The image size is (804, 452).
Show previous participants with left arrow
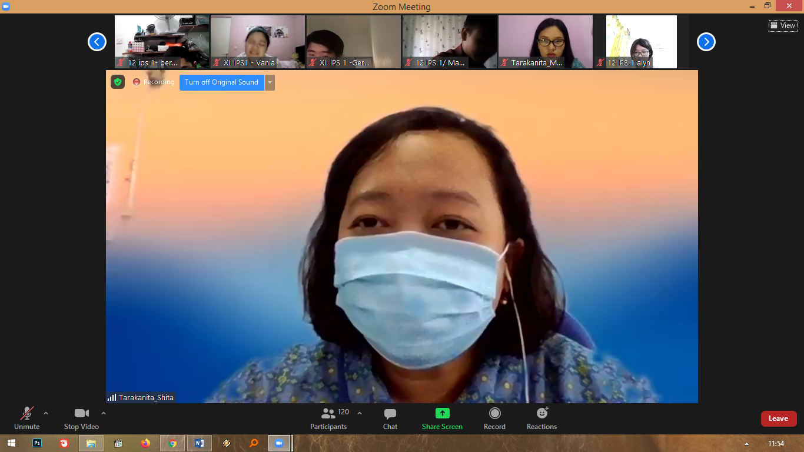click(97, 42)
